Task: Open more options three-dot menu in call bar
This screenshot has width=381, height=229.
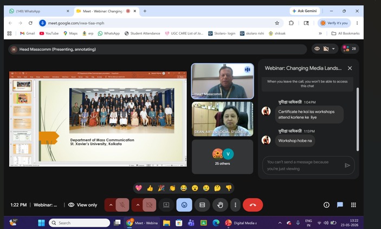Action: click(235, 205)
